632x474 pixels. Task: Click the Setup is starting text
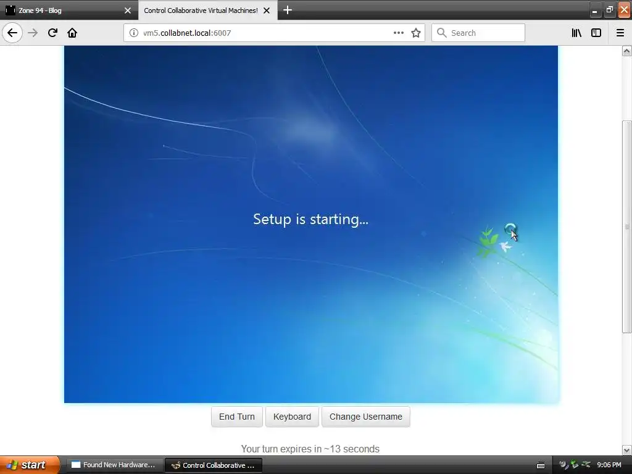(x=311, y=219)
